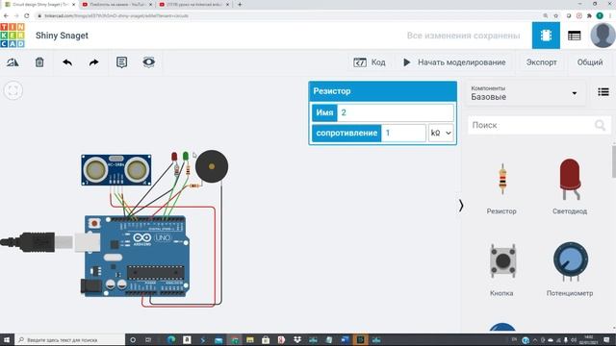Screen dimensions: 616x346
Task: Toggle notes visibility with eye icon
Action: pyautogui.click(x=148, y=62)
